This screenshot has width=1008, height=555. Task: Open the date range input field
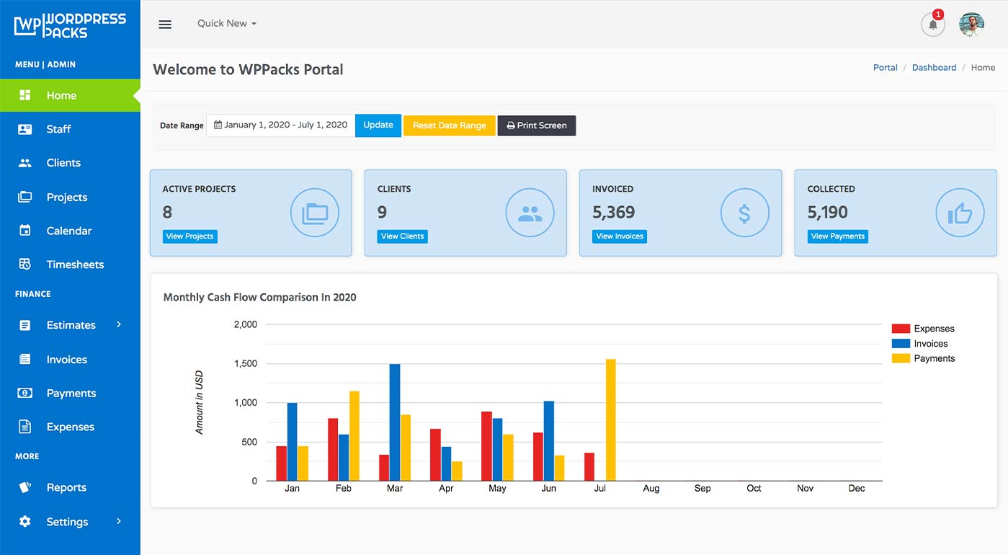(280, 125)
